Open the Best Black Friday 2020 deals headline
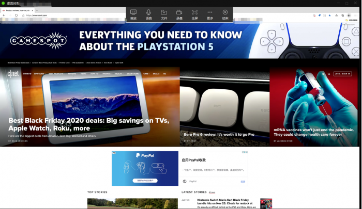362x209 pixels. click(89, 124)
